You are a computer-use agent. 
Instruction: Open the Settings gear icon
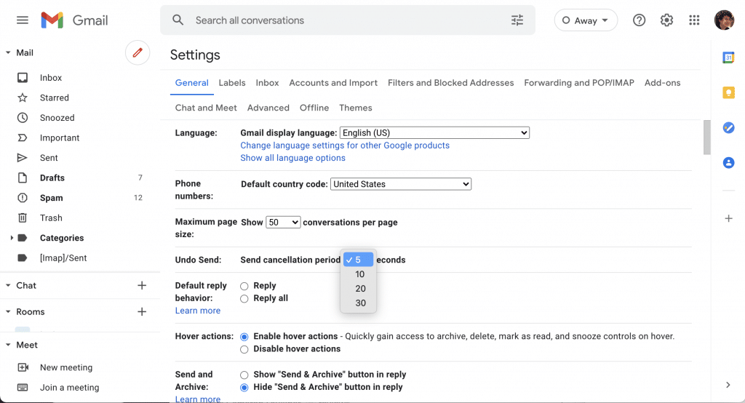[x=666, y=20]
